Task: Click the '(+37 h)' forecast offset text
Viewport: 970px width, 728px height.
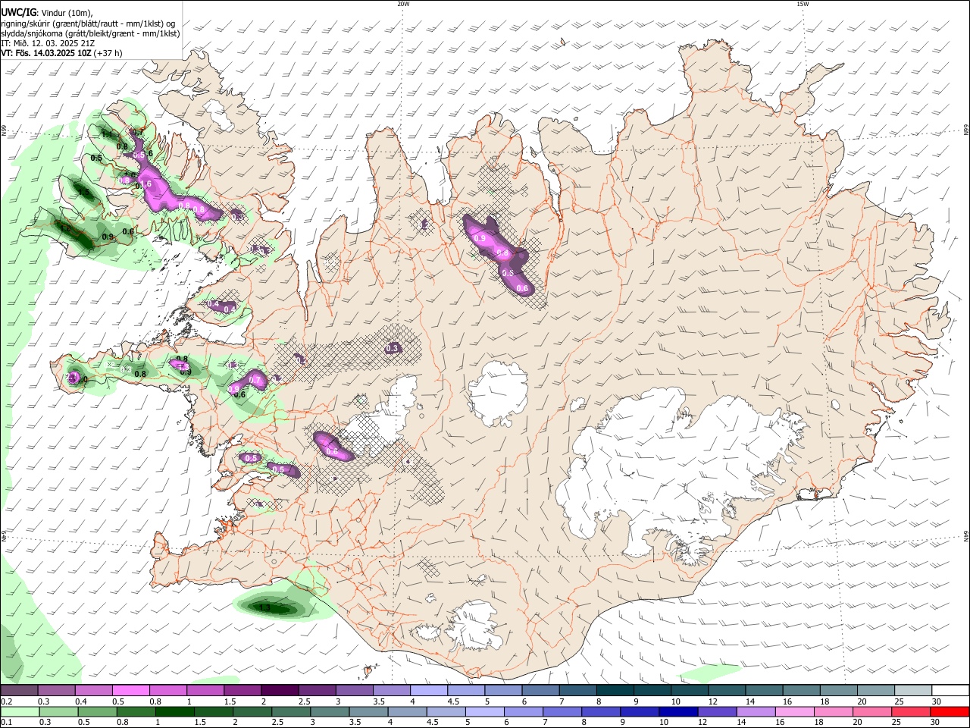Action: click(108, 53)
